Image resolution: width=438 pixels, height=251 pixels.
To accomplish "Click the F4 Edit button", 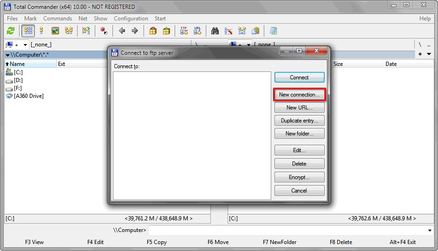I will 95,242.
